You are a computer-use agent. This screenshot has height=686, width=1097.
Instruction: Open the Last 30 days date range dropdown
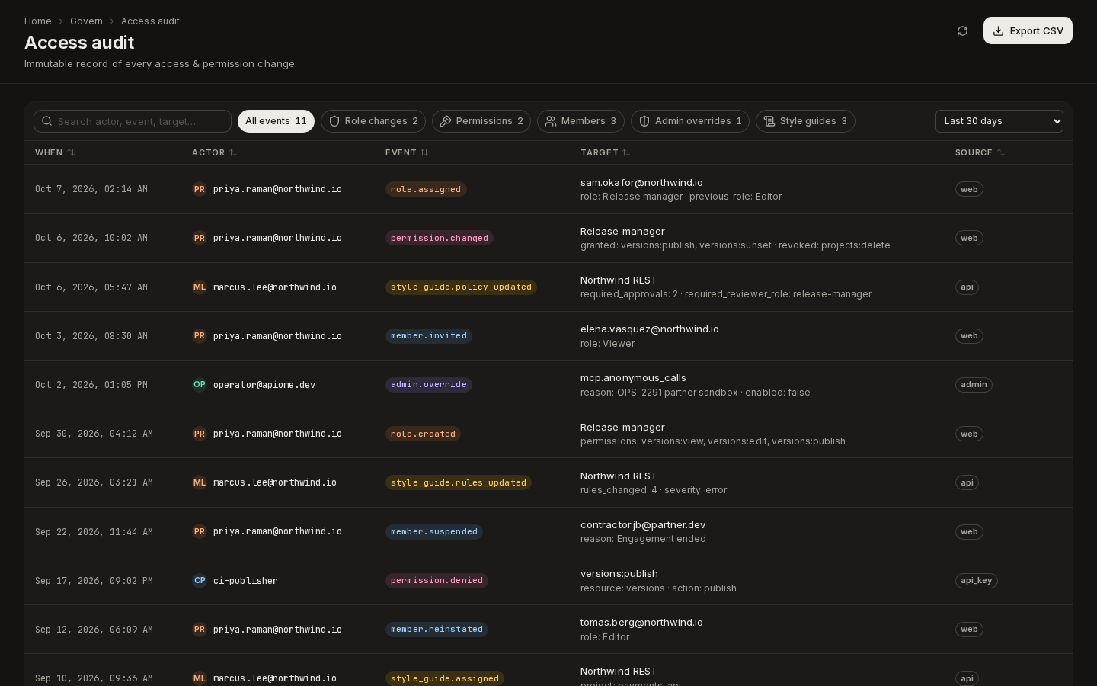(x=999, y=121)
